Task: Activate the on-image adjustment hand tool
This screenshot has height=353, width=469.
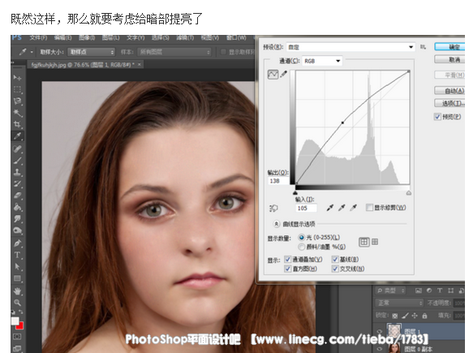Action: [273, 209]
